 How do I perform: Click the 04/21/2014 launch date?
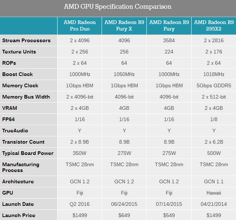pyautogui.click(x=214, y=204)
